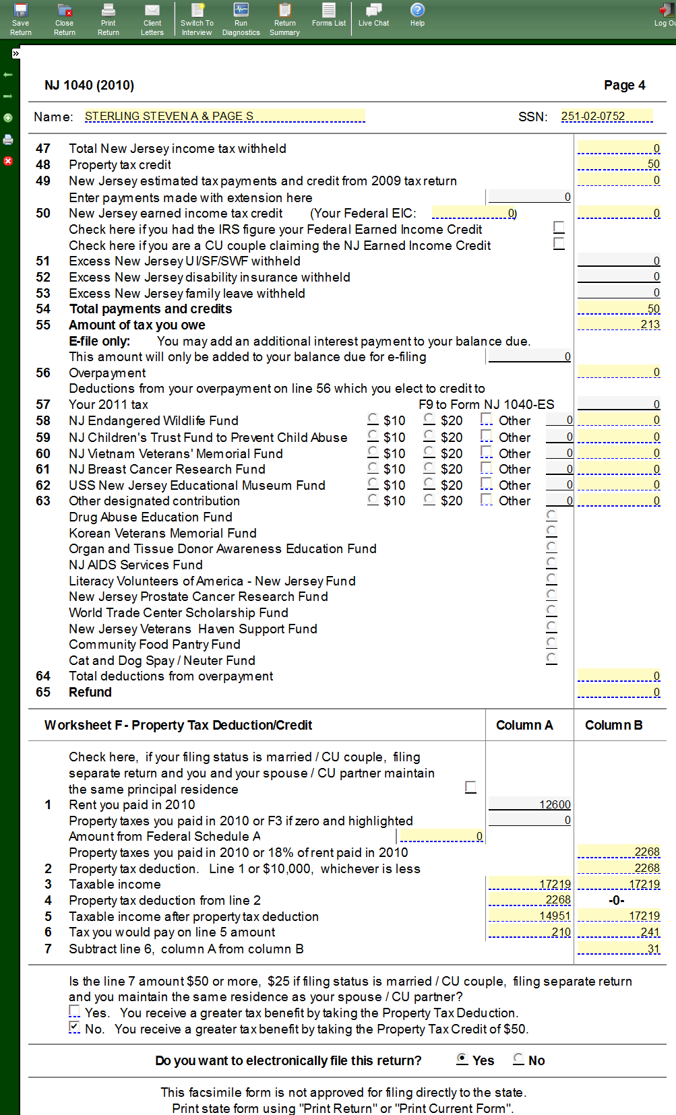This screenshot has height=1115, width=676.
Task: Run Diagnostics on the return
Action: 241,19
